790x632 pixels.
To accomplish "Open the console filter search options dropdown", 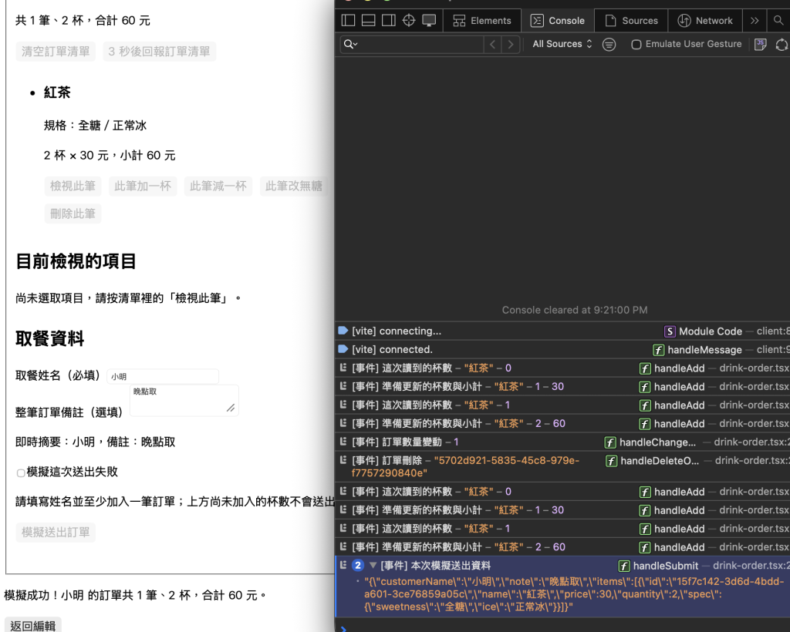I will 351,44.
